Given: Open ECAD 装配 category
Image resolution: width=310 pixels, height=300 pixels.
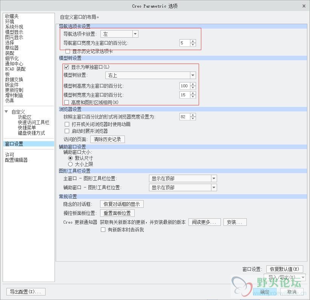Looking at the screenshot, I should coord(15,69).
